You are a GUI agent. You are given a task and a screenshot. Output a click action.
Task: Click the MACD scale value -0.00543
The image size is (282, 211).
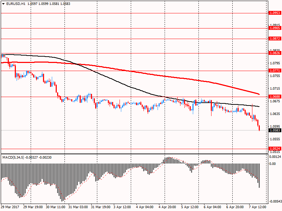coord(275,202)
